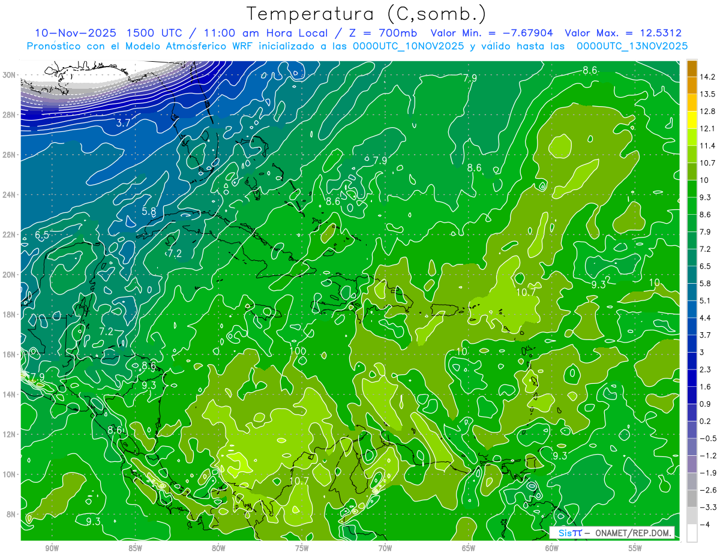The height and width of the screenshot is (556, 720).
Task: Click the 70W longitude axis label
Action: [x=385, y=548]
